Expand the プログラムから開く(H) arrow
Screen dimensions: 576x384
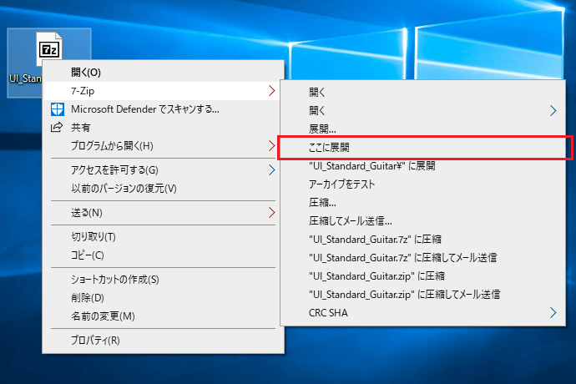click(271, 146)
